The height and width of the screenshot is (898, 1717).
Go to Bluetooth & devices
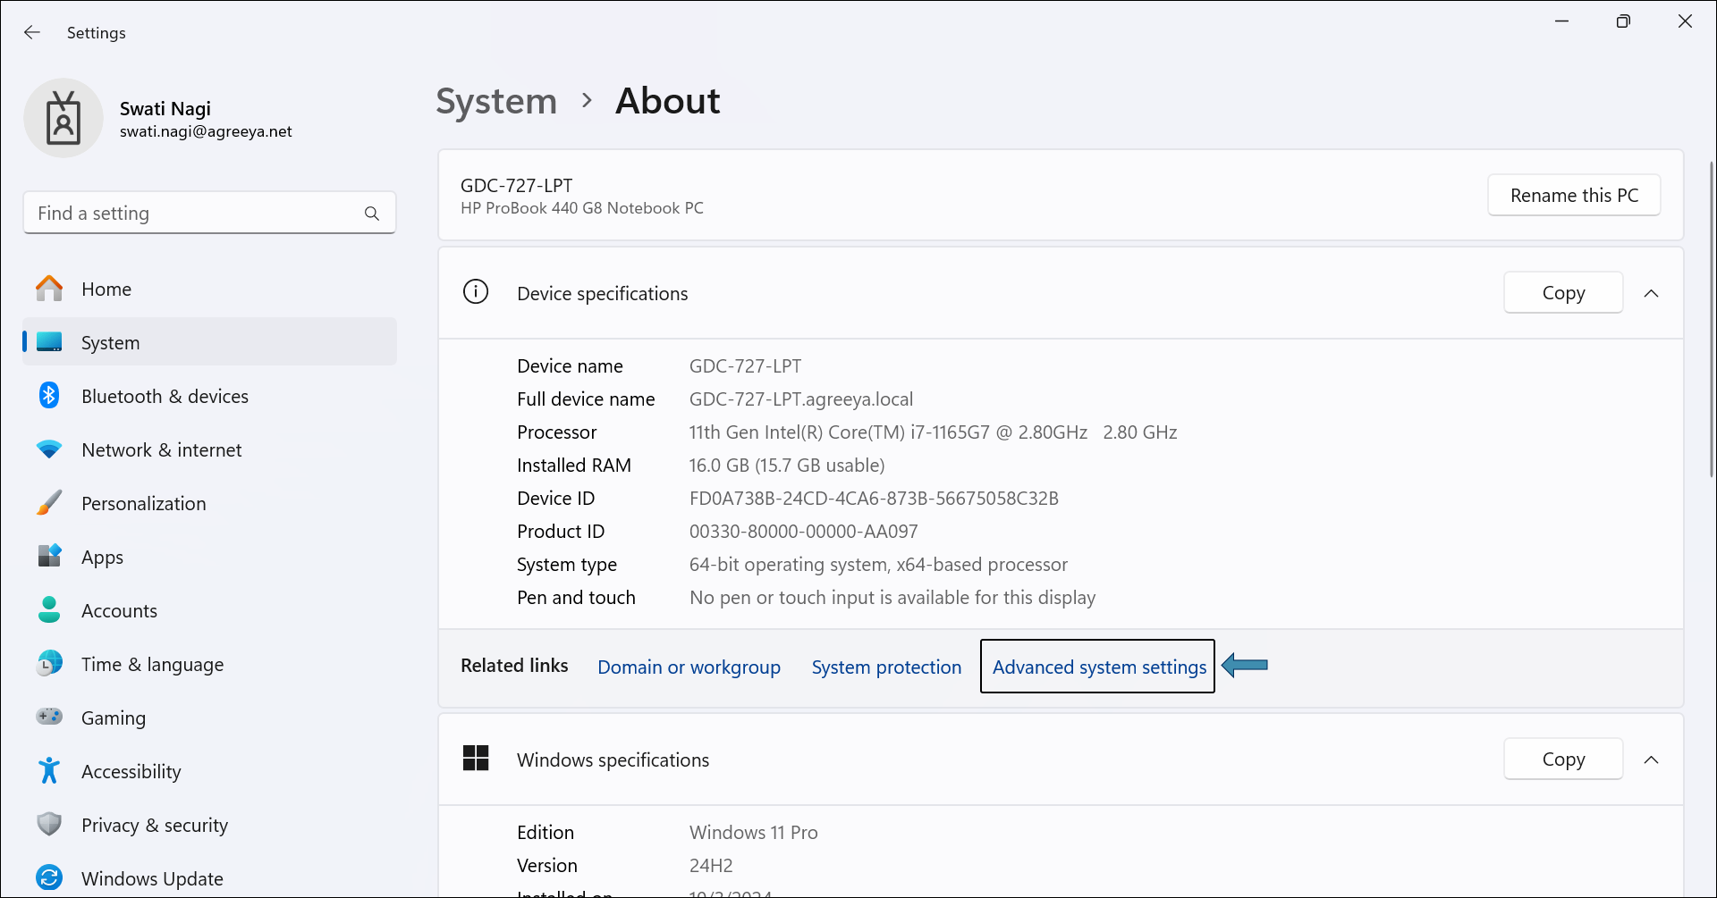point(209,396)
